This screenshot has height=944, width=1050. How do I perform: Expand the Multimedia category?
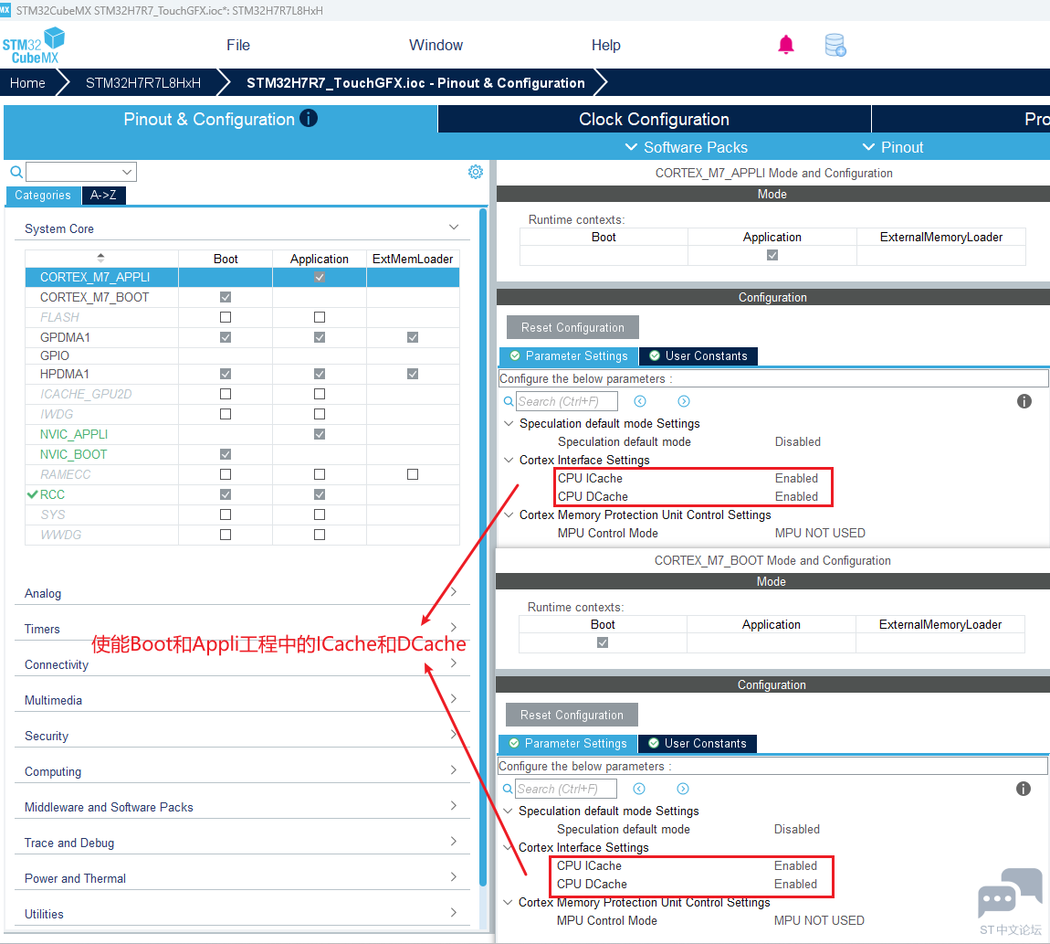[454, 698]
